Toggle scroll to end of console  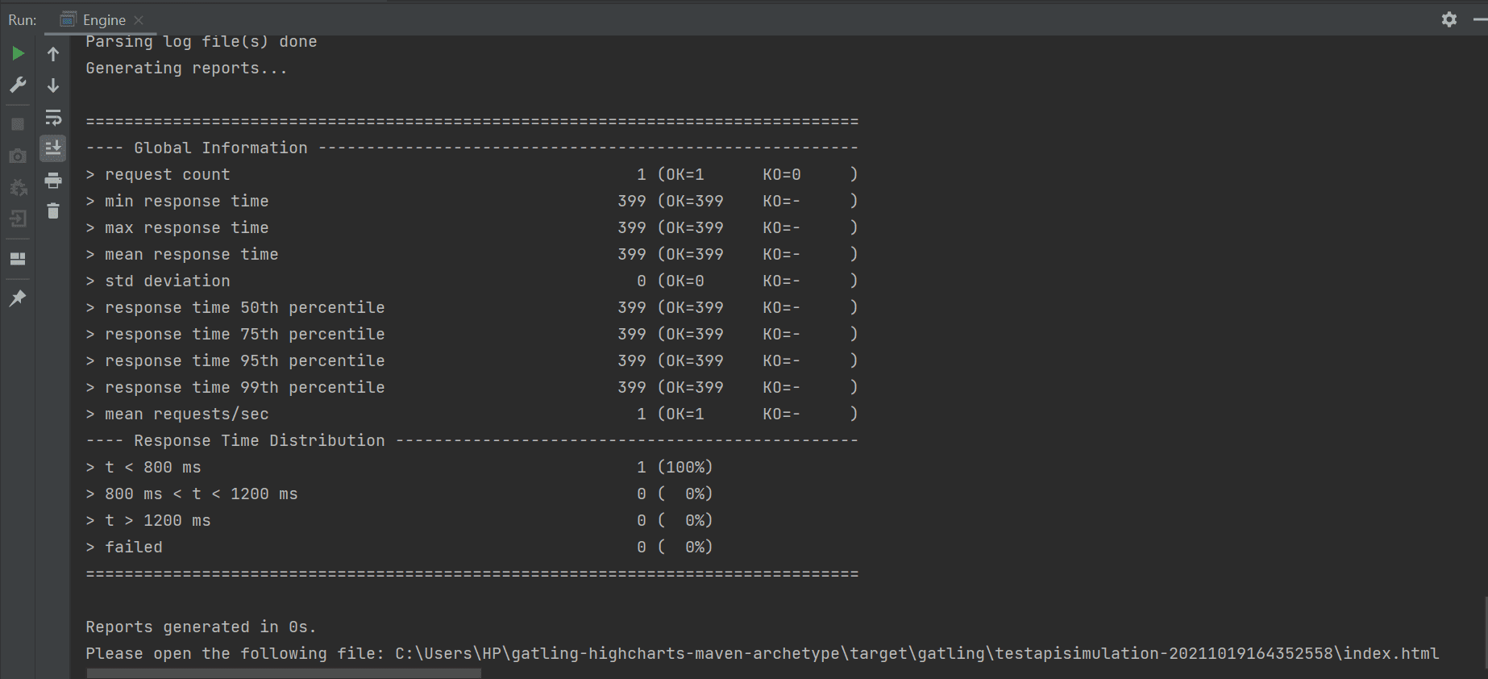[53, 148]
